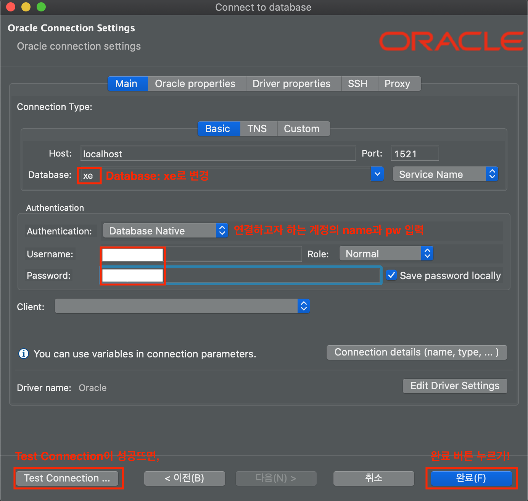Viewport: 528px width, 501px height.
Task: Click the Oracle Connection Settings heading
Action: point(71,28)
